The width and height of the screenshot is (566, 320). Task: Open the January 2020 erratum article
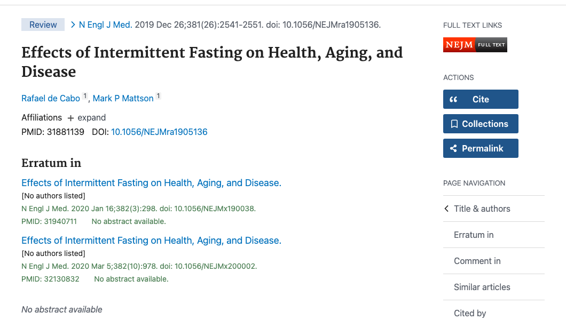(151, 182)
